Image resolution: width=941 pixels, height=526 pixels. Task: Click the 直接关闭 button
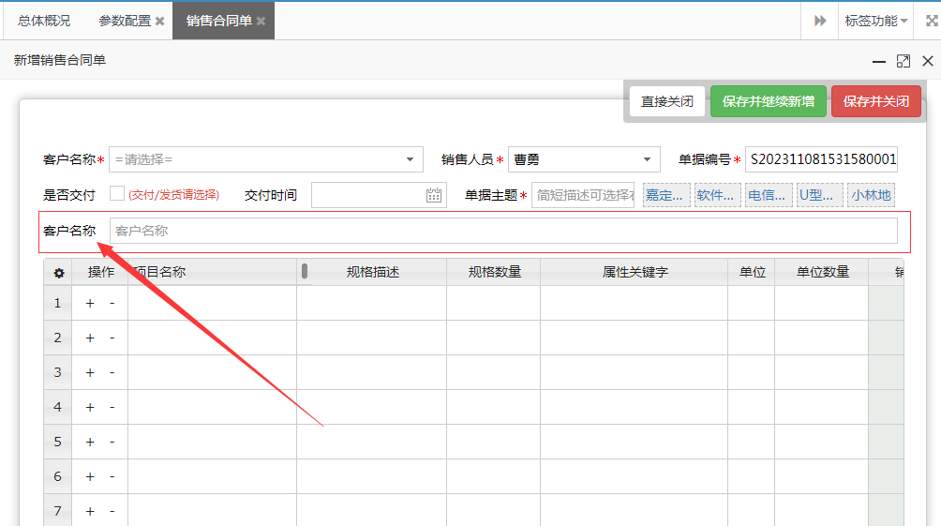point(666,101)
